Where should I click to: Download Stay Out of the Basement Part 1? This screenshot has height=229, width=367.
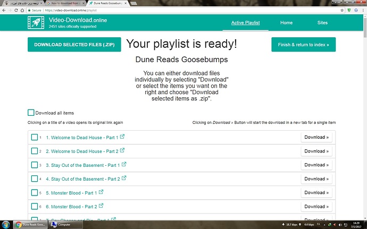click(x=316, y=165)
